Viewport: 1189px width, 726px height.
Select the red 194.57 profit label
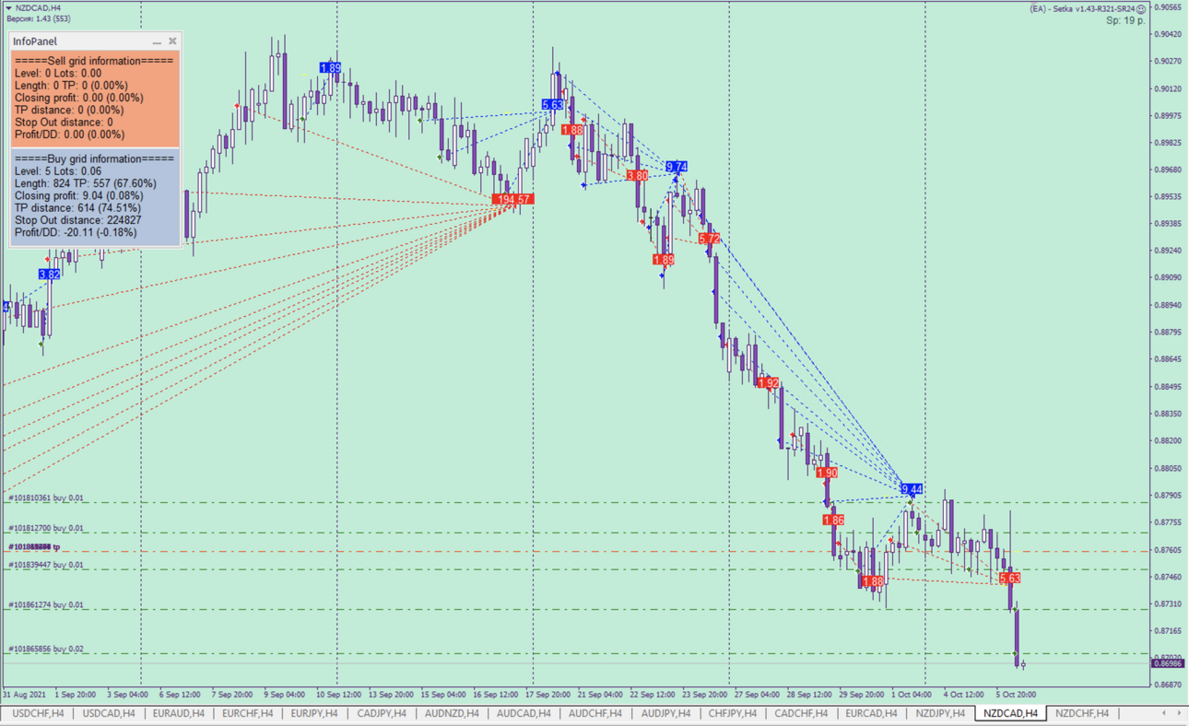coord(513,199)
